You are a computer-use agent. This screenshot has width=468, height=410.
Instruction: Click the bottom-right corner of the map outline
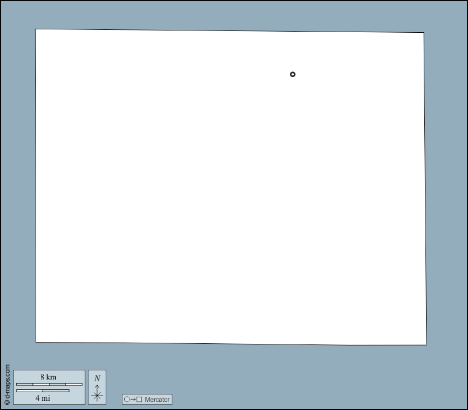tap(426, 345)
